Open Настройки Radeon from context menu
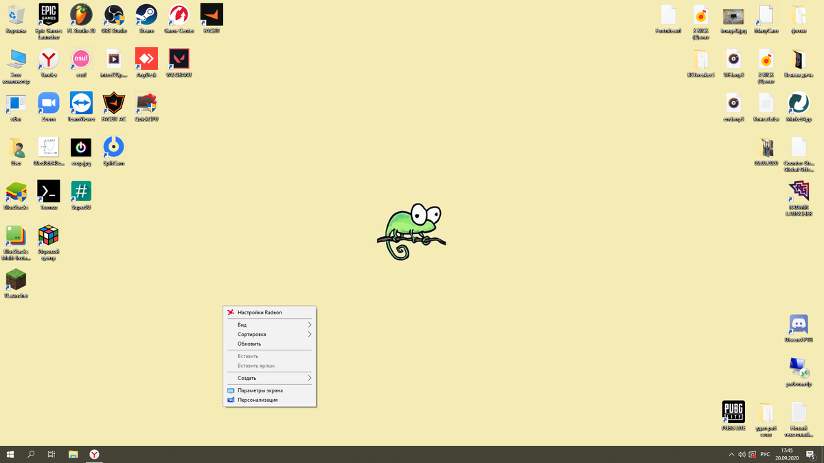 pyautogui.click(x=270, y=312)
